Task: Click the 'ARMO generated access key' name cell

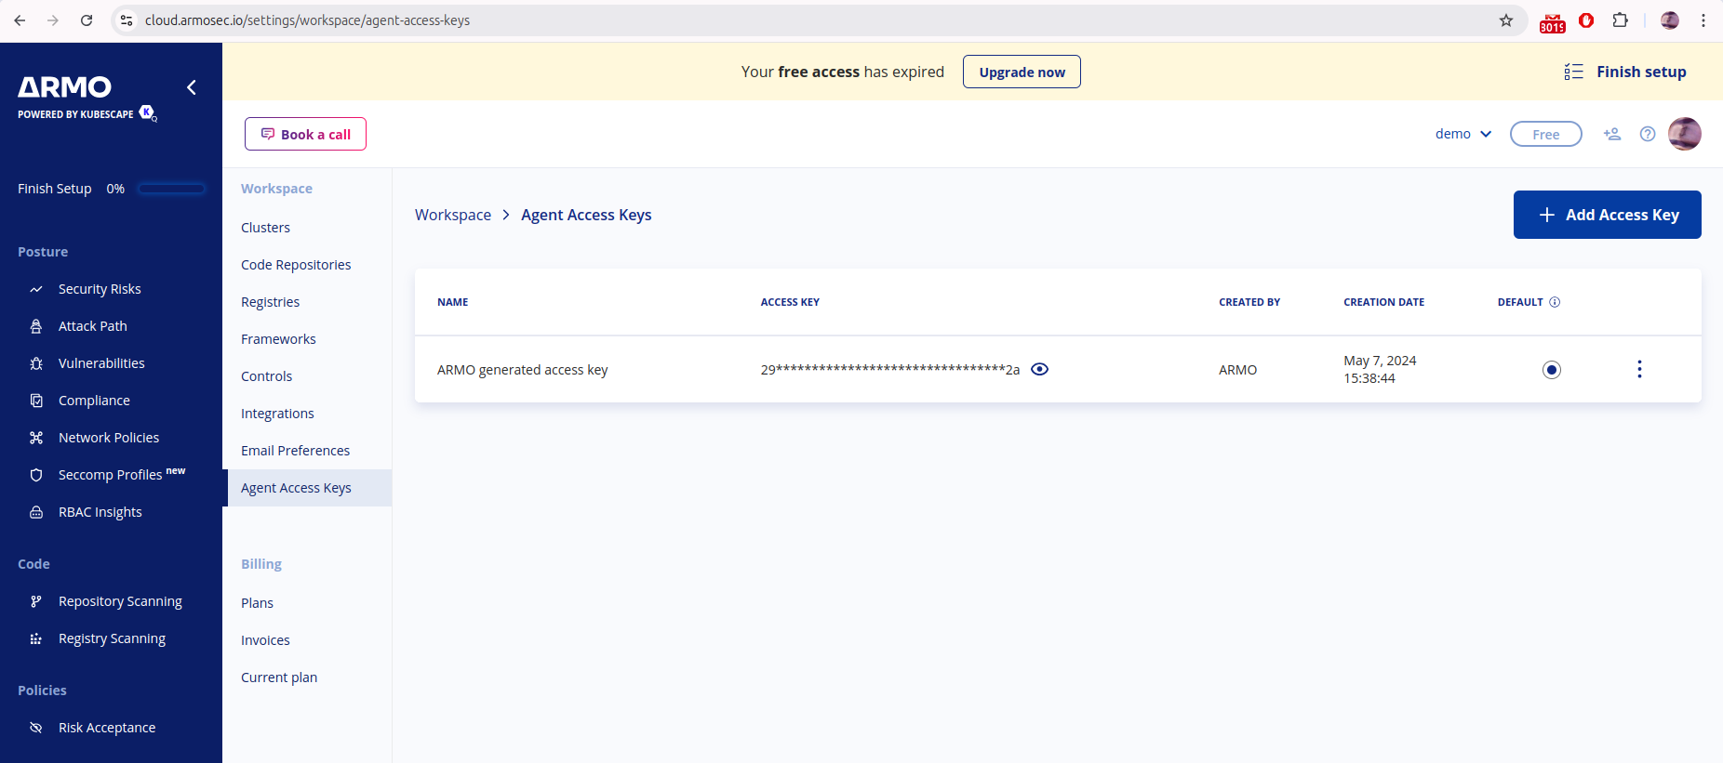Action: click(523, 370)
